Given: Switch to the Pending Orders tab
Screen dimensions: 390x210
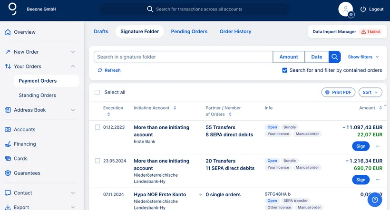Looking at the screenshot, I should coord(189,31).
